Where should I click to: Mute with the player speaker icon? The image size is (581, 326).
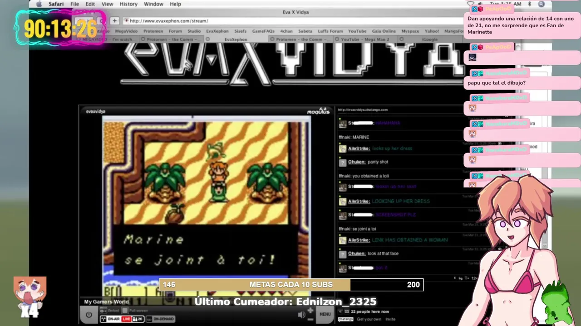301,315
